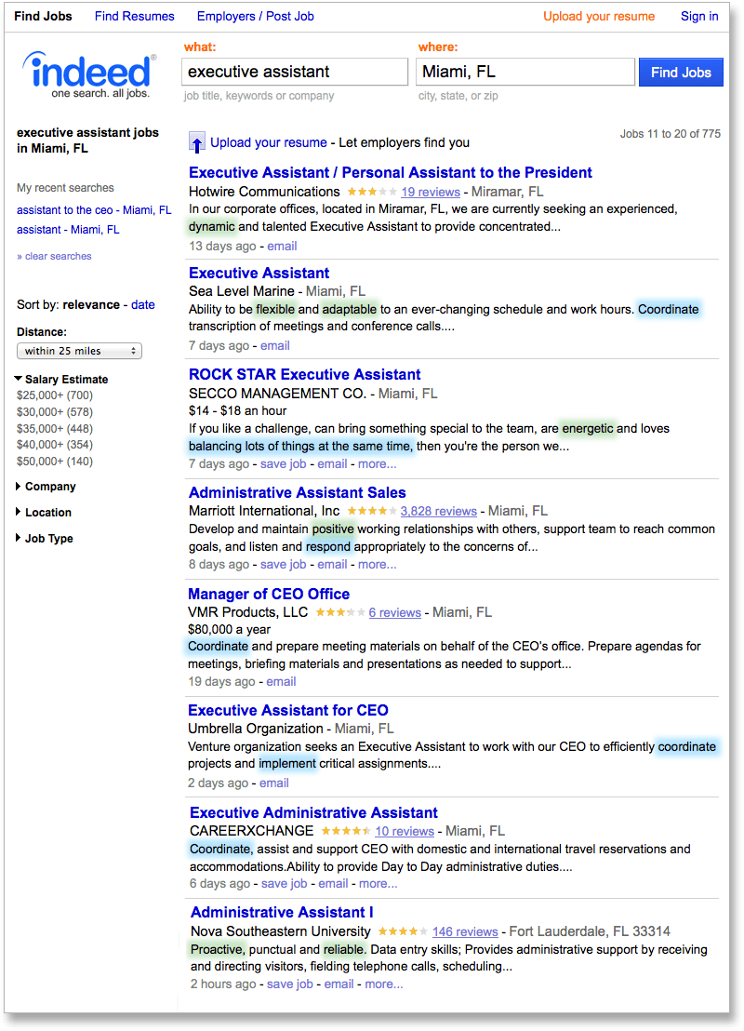Email the Nova Southeastern University job
744x1031 pixels.
tap(339, 984)
